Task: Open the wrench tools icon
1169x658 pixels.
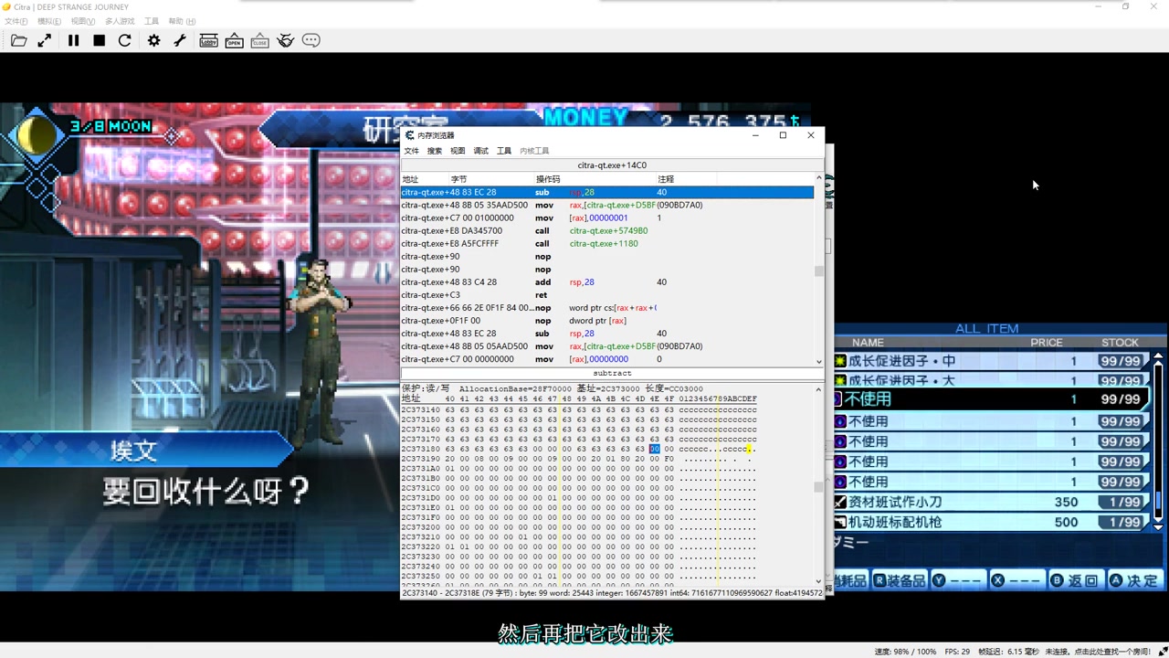Action: 180,40
